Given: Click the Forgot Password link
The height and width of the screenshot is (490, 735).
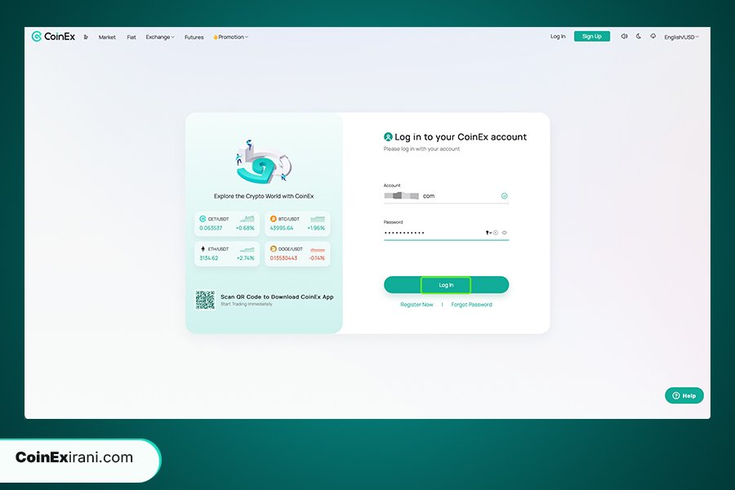Looking at the screenshot, I should pos(471,305).
